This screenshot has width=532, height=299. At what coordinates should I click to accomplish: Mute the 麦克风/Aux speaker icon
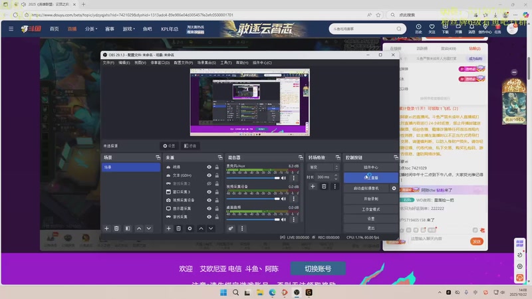(284, 178)
